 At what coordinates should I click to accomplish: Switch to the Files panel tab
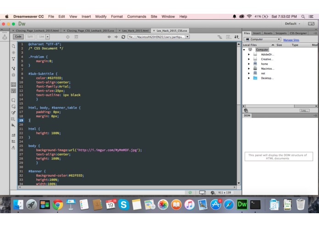point(247,33)
